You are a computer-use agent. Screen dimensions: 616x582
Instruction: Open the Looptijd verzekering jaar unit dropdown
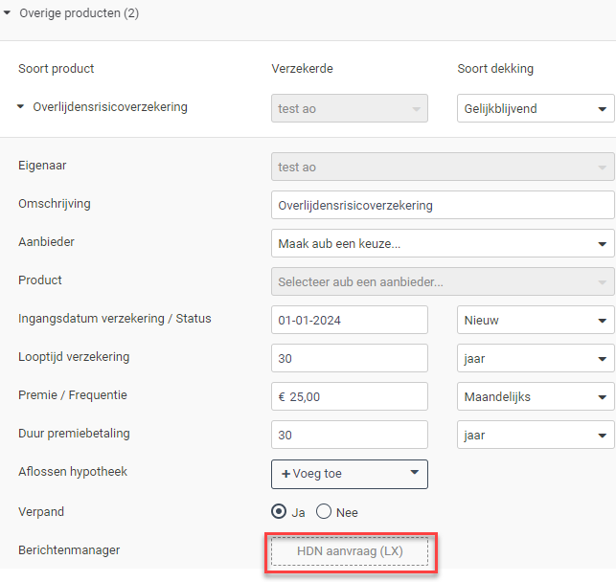[x=536, y=358]
